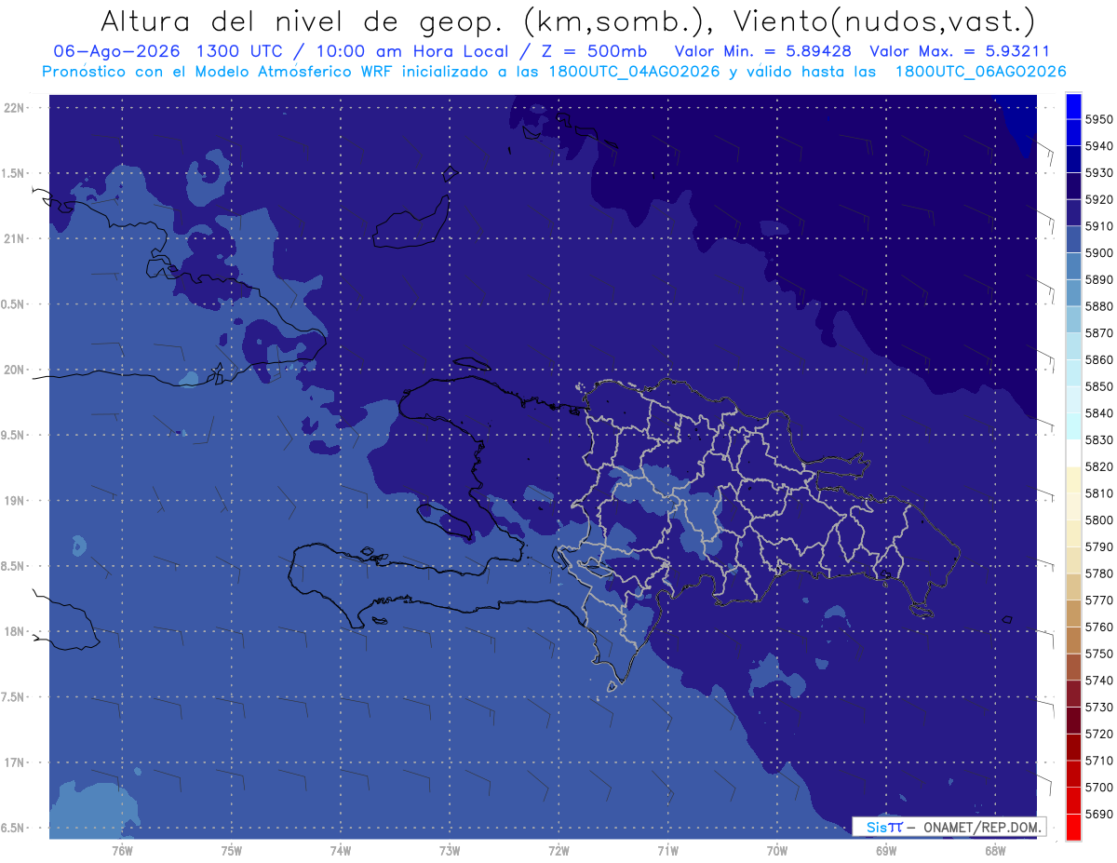Screen dimensions: 1117x863
Task: Click the '1300 UTC' time text
Action: [240, 52]
